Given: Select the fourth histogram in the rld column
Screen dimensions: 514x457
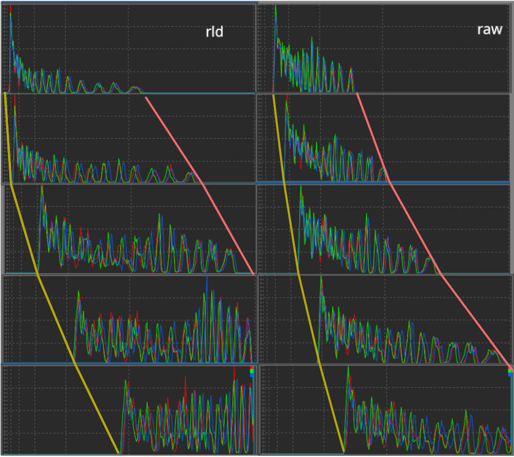Looking at the screenshot, I should 129,318.
